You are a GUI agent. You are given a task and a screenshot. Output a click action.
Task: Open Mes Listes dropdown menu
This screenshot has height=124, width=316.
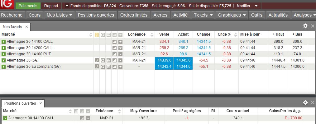pyautogui.click(x=59, y=15)
